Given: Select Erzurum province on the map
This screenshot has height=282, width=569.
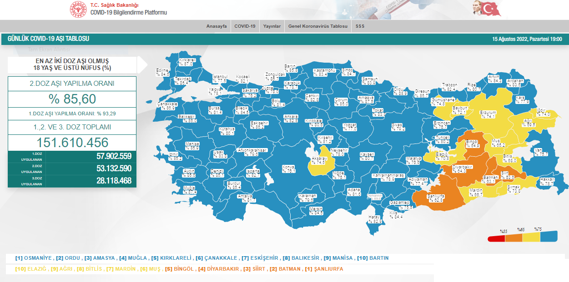Looking at the screenshot, I should tap(487, 114).
